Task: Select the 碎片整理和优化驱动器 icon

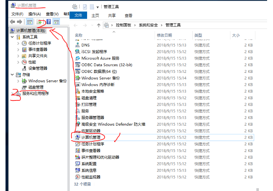Action: coord(78,157)
